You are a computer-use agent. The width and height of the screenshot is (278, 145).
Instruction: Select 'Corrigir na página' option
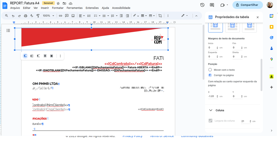click(x=210, y=75)
